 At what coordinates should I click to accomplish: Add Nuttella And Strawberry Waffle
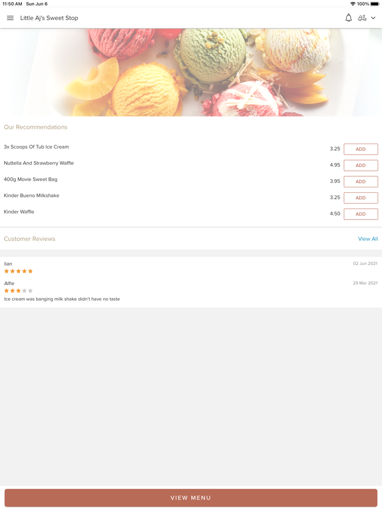(x=361, y=165)
